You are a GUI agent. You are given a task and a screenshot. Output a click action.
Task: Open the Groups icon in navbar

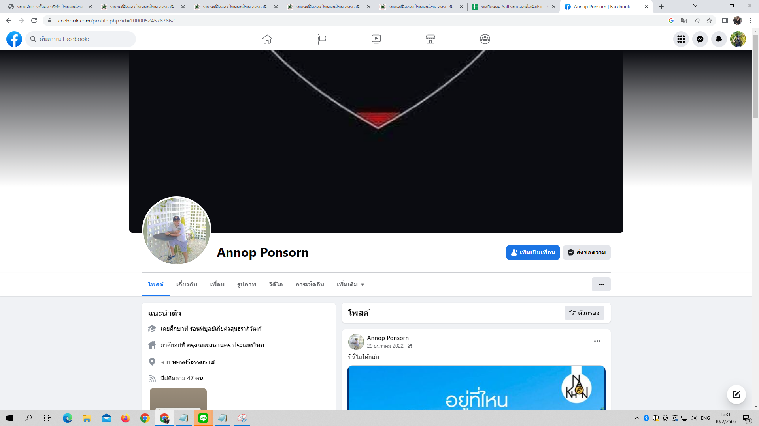[485, 39]
